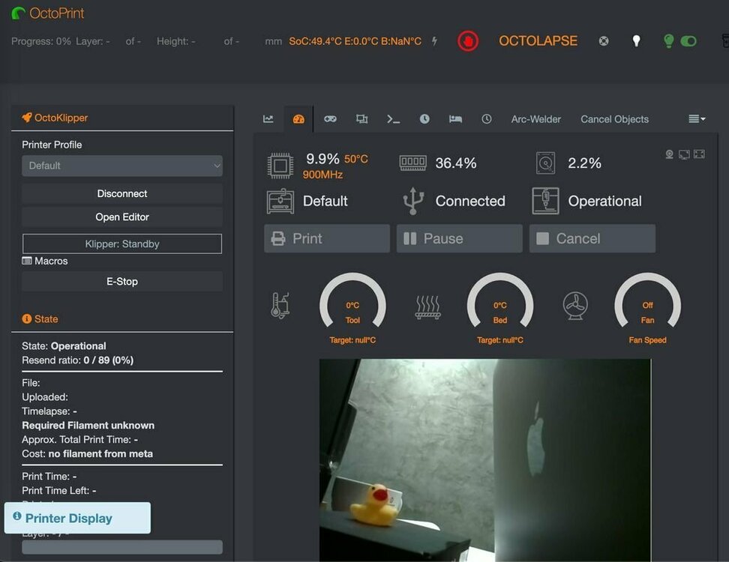
Task: Select the dashboard gauge tab icon
Action: coord(298,119)
